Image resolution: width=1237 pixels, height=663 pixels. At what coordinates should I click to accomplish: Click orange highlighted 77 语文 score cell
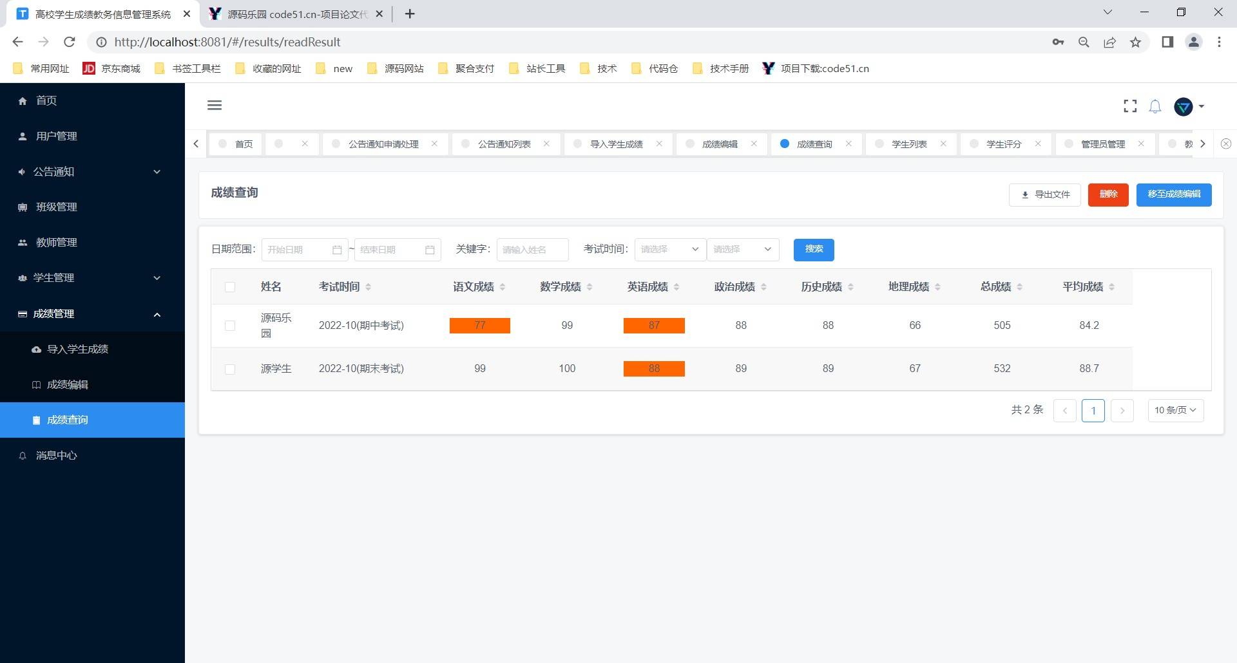tap(480, 326)
